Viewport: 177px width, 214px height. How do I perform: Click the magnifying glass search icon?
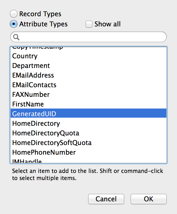(x=16, y=37)
